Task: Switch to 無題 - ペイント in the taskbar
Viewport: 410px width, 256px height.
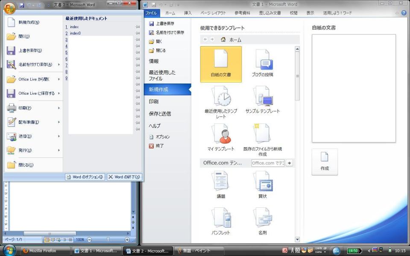Action: coord(199,251)
